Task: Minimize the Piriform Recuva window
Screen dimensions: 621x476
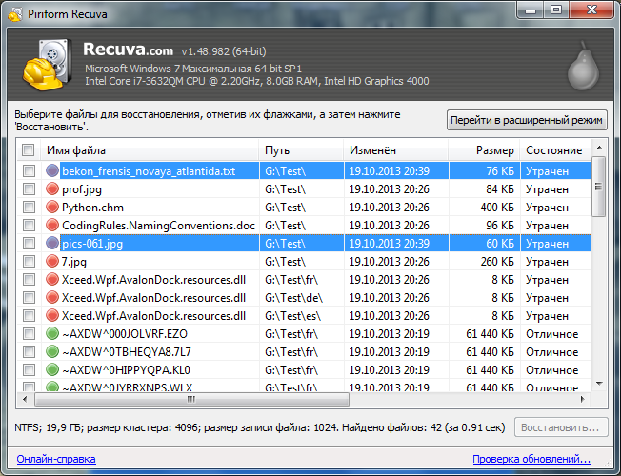Action: click(531, 10)
